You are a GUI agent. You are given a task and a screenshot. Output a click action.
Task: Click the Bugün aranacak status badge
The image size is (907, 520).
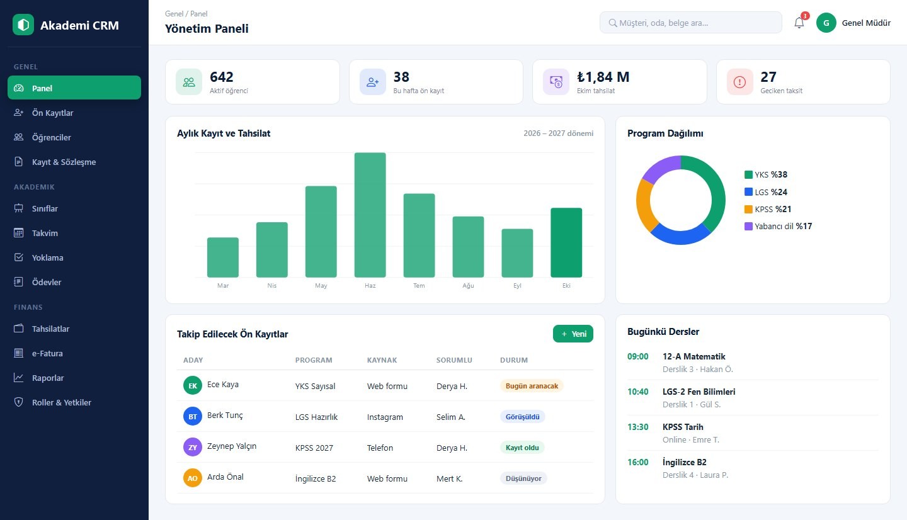tap(532, 386)
